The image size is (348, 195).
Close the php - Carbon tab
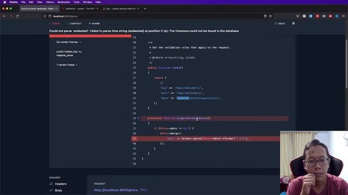138,9
